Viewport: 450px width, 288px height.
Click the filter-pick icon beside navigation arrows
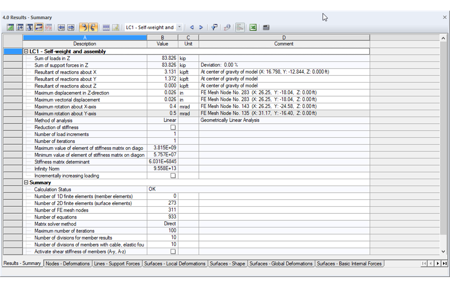pos(214,28)
